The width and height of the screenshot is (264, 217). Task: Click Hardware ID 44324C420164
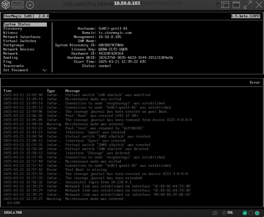point(111,54)
